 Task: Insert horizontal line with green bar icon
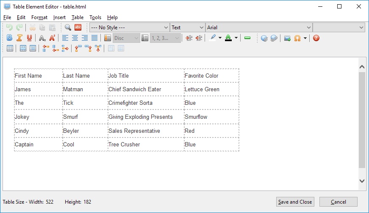(x=247, y=38)
